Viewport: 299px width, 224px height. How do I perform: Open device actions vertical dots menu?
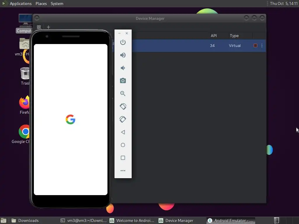click(x=262, y=45)
